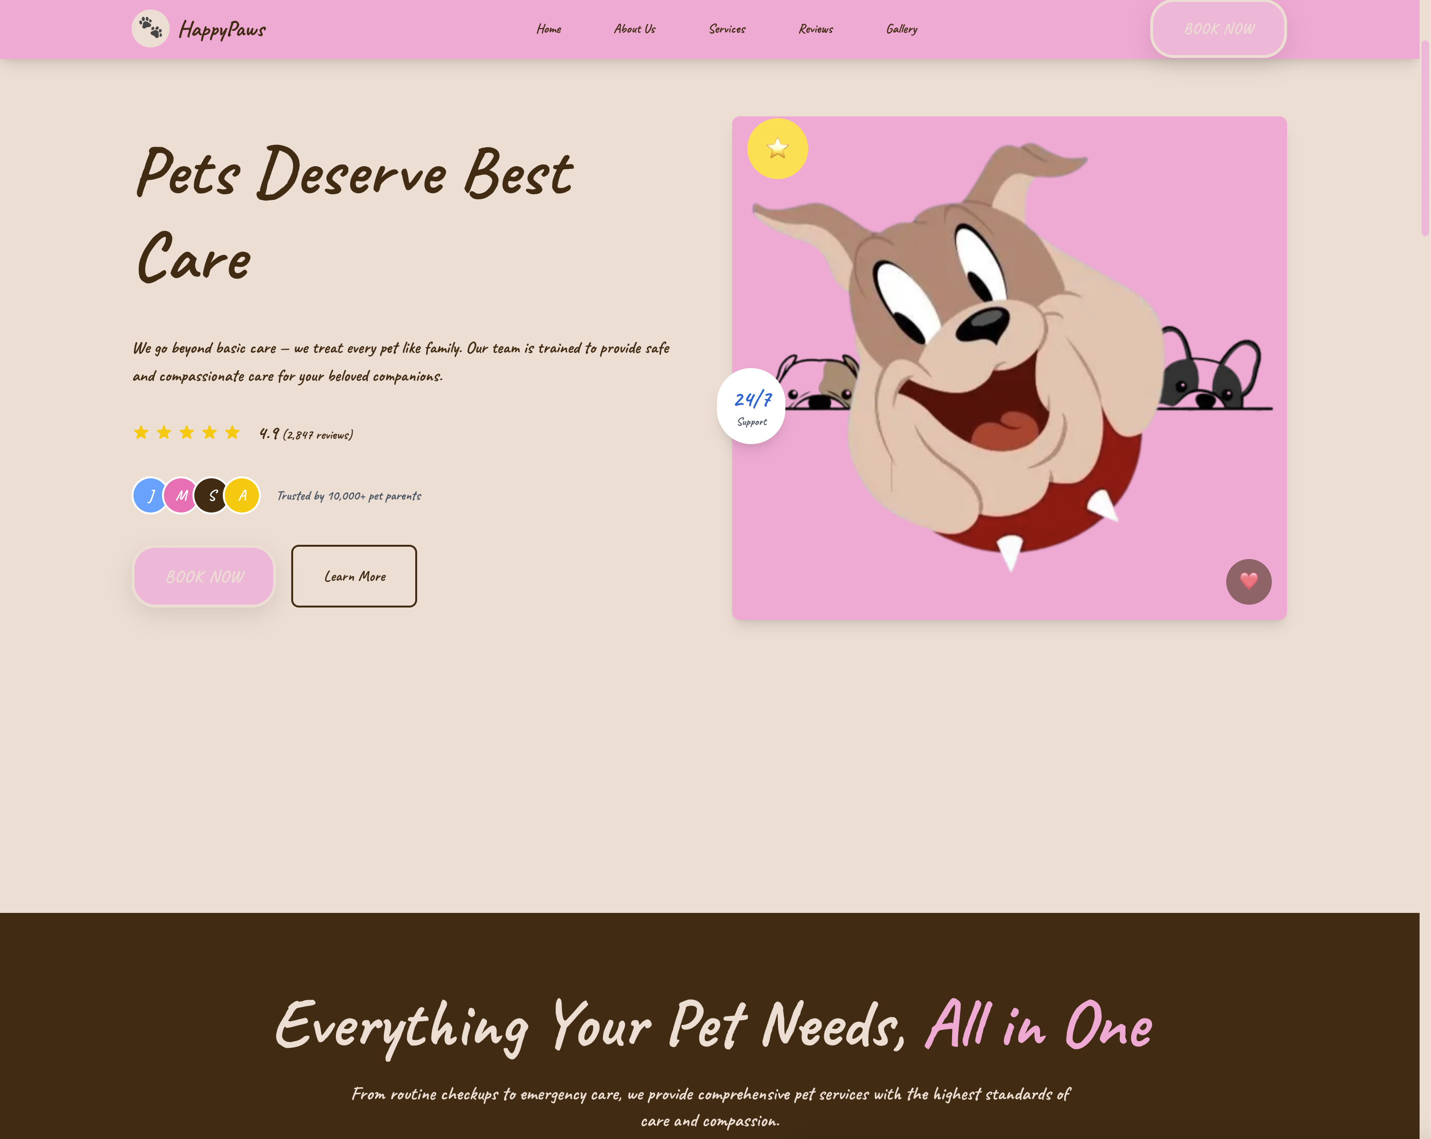The height and width of the screenshot is (1139, 1431).
Task: Open the Gallery navigation item
Action: point(901,28)
